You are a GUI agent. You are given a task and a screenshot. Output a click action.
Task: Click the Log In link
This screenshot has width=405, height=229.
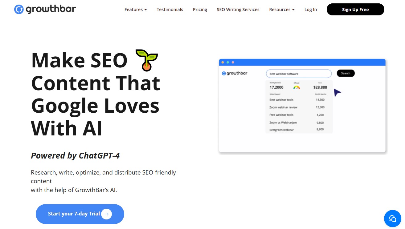click(311, 10)
